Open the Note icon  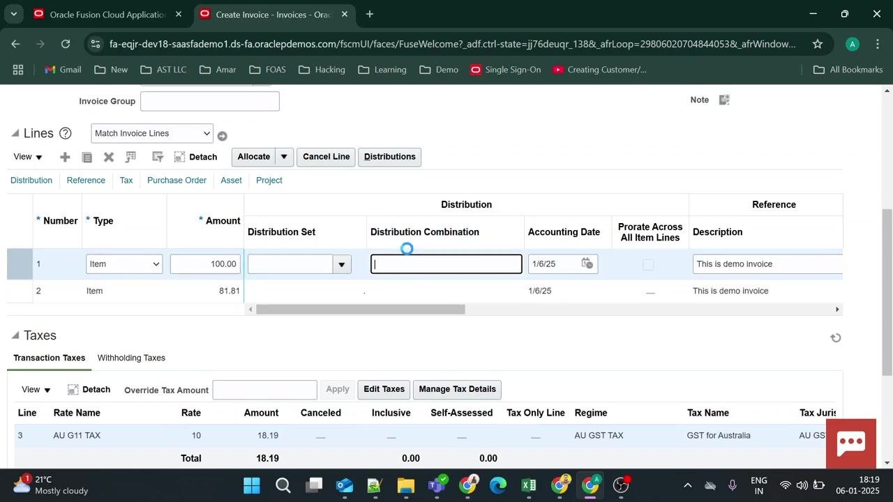pos(724,100)
